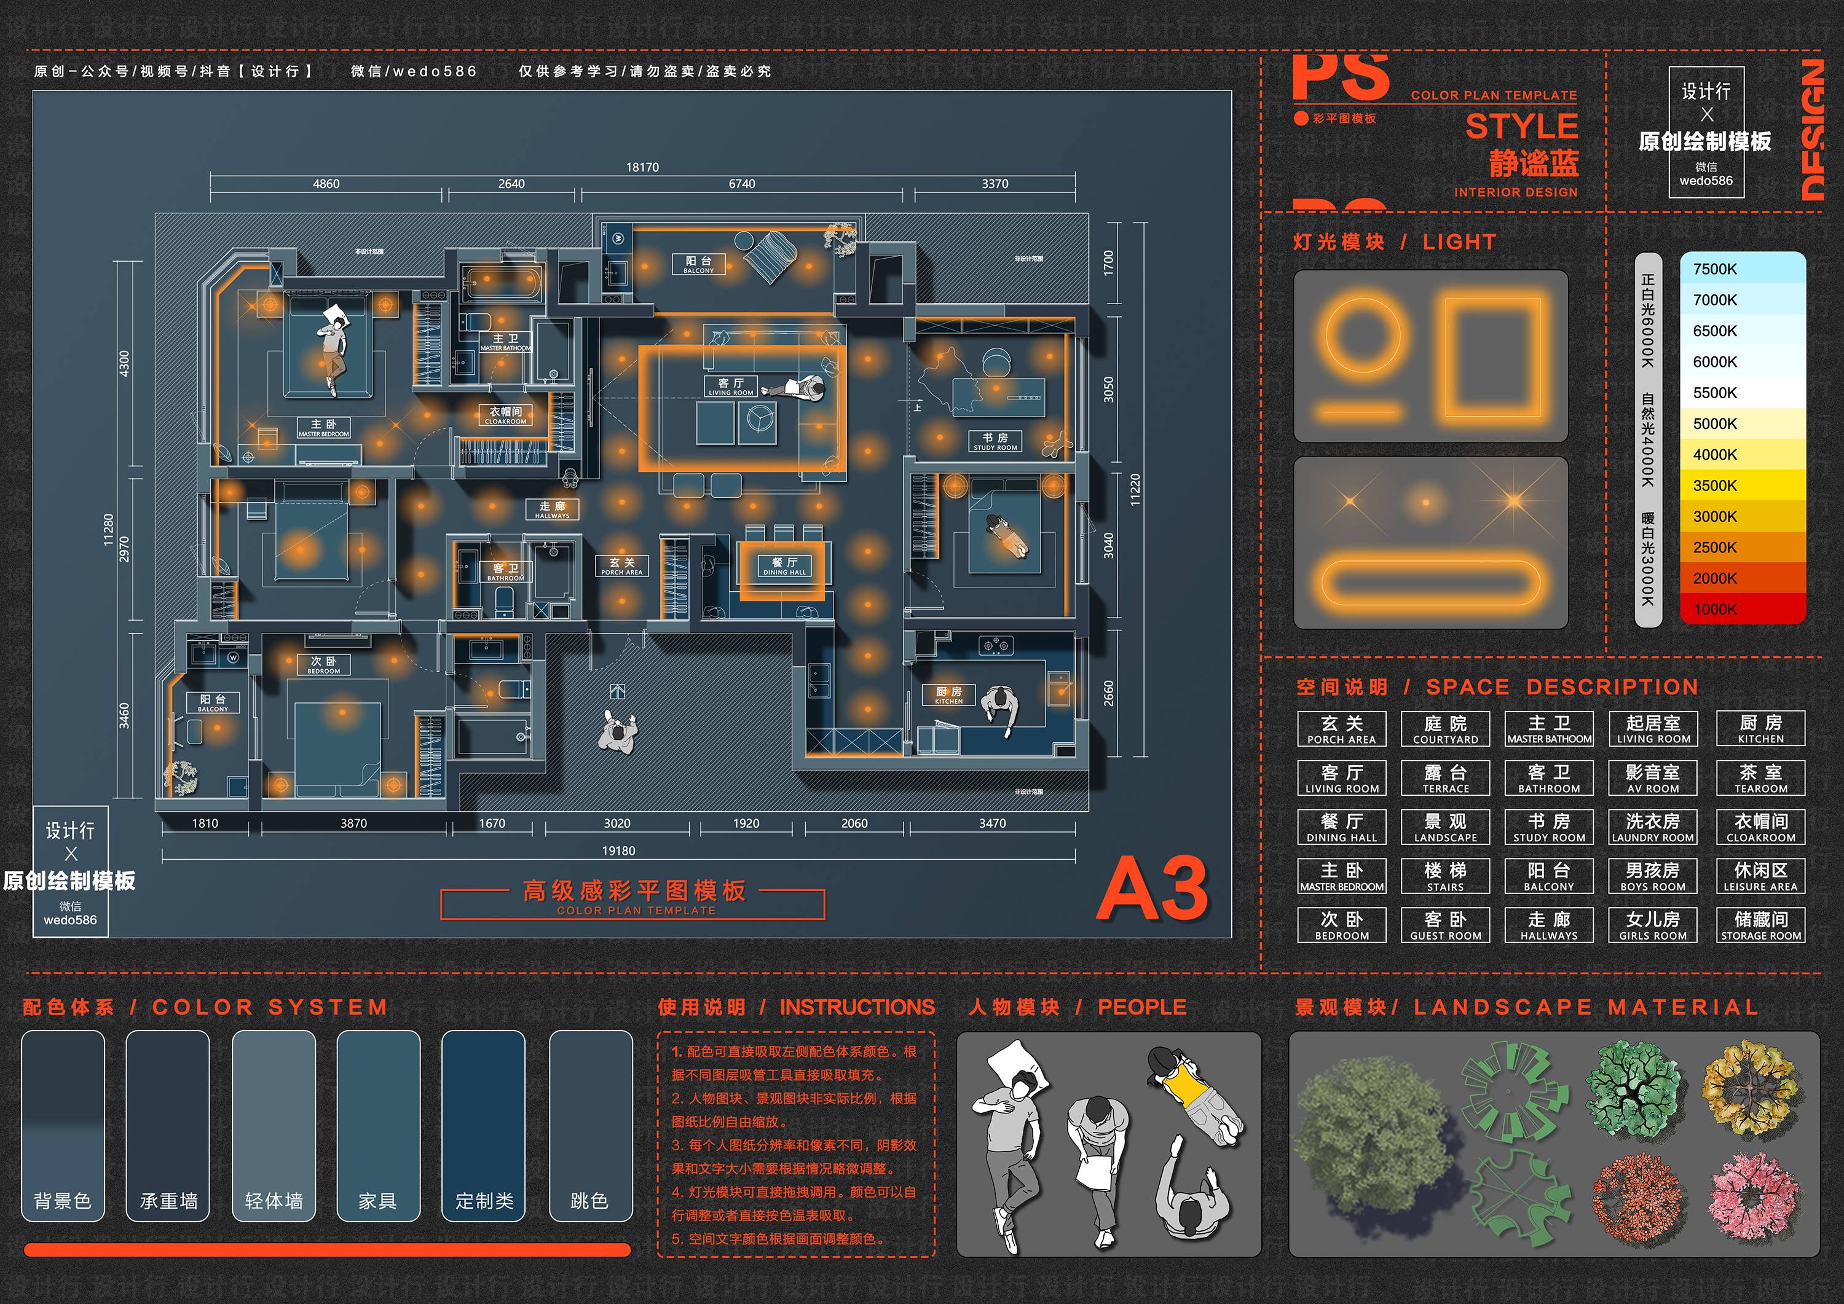Sample the 5000K temperature band
This screenshot has height=1304, width=1844.
[x=1743, y=423]
